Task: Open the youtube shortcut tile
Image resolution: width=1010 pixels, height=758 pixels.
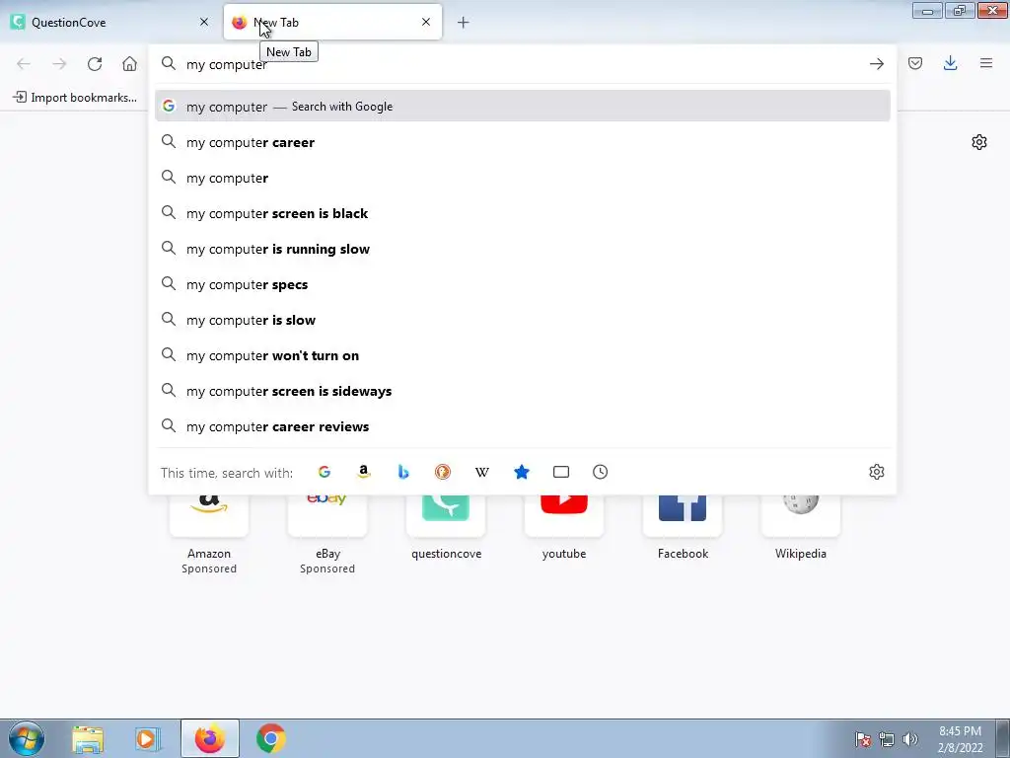Action: pos(564,527)
